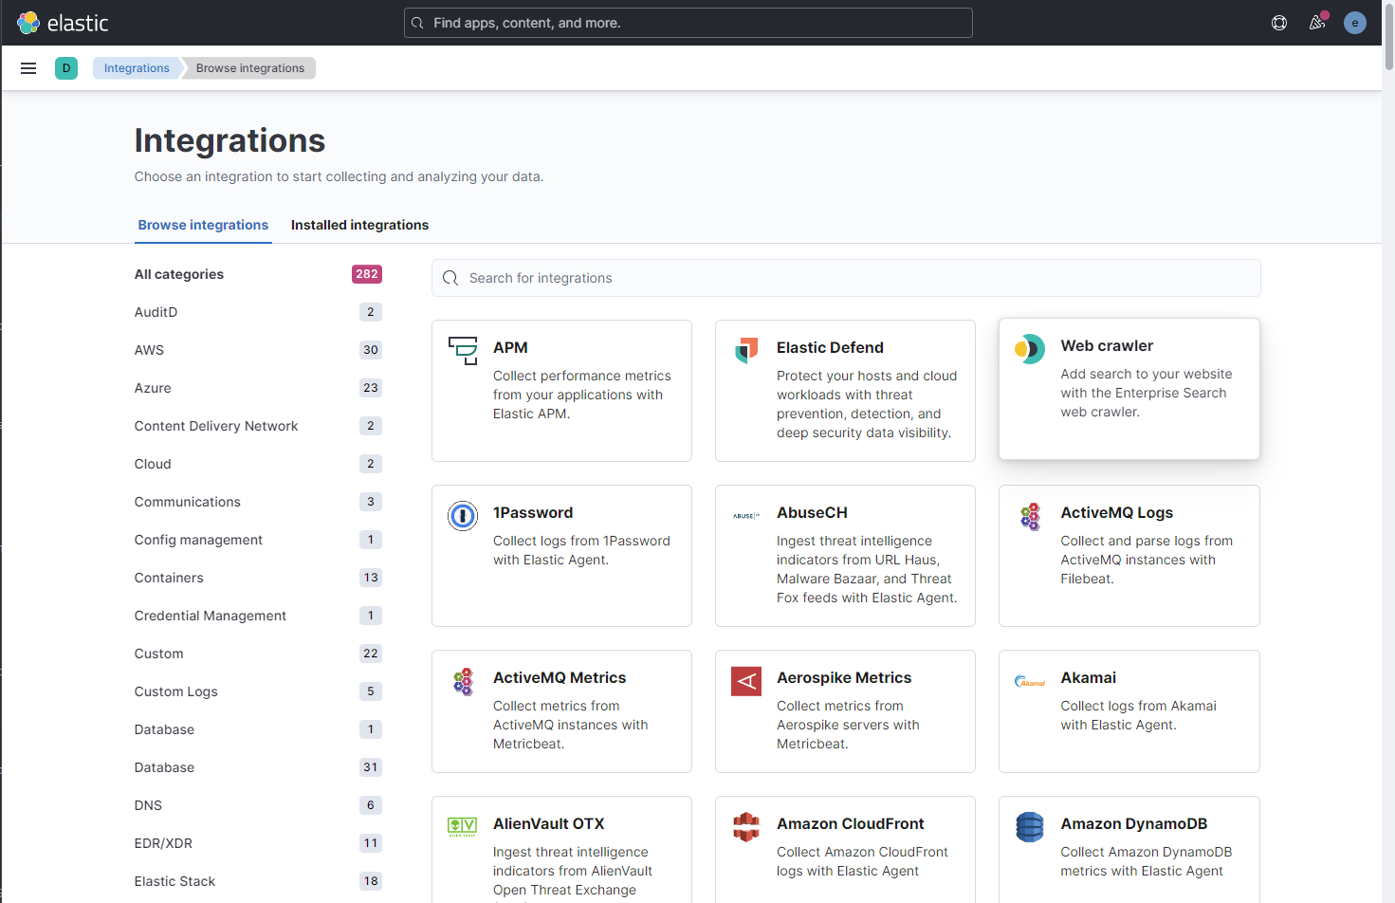The width and height of the screenshot is (1395, 903).
Task: Click the Amazon CloudFront logo icon
Action: pos(746,826)
